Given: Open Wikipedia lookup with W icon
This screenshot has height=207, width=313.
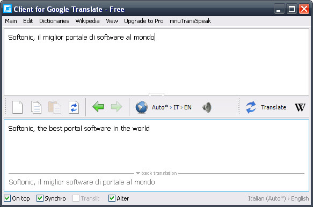Looking at the screenshot, I should pyautogui.click(x=300, y=107).
